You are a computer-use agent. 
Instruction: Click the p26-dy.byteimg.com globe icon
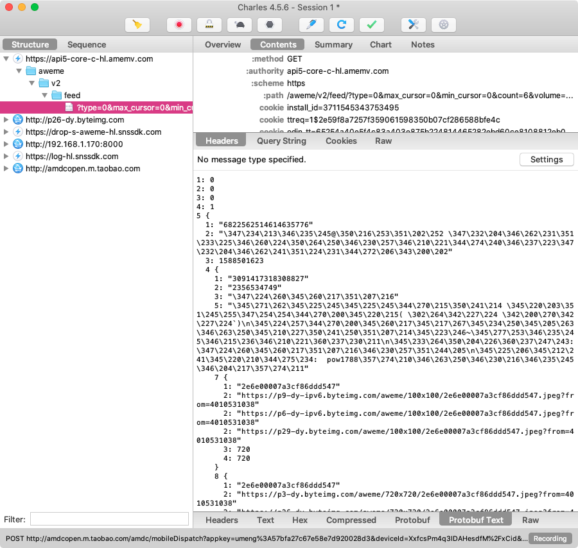(x=18, y=120)
